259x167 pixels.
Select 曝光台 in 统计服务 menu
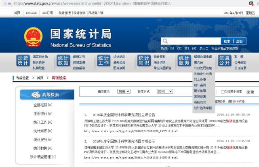(x=198, y=62)
